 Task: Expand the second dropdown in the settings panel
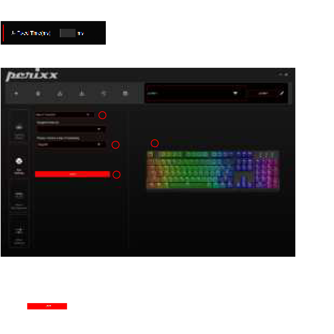pyautogui.click(x=70, y=129)
